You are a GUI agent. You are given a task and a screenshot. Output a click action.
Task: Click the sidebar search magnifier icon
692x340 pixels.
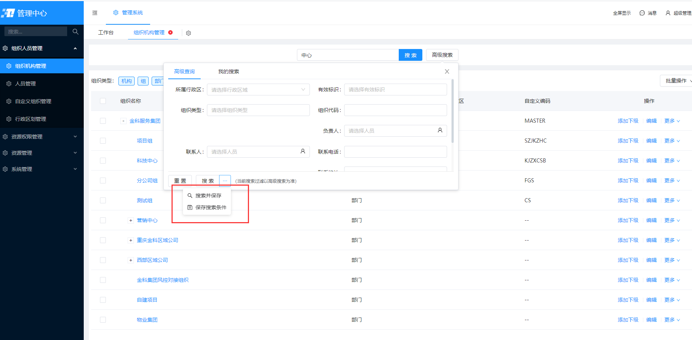click(x=76, y=32)
